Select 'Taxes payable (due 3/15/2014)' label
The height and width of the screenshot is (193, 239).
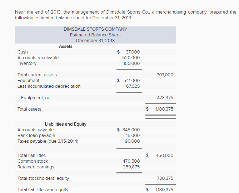point(48,141)
